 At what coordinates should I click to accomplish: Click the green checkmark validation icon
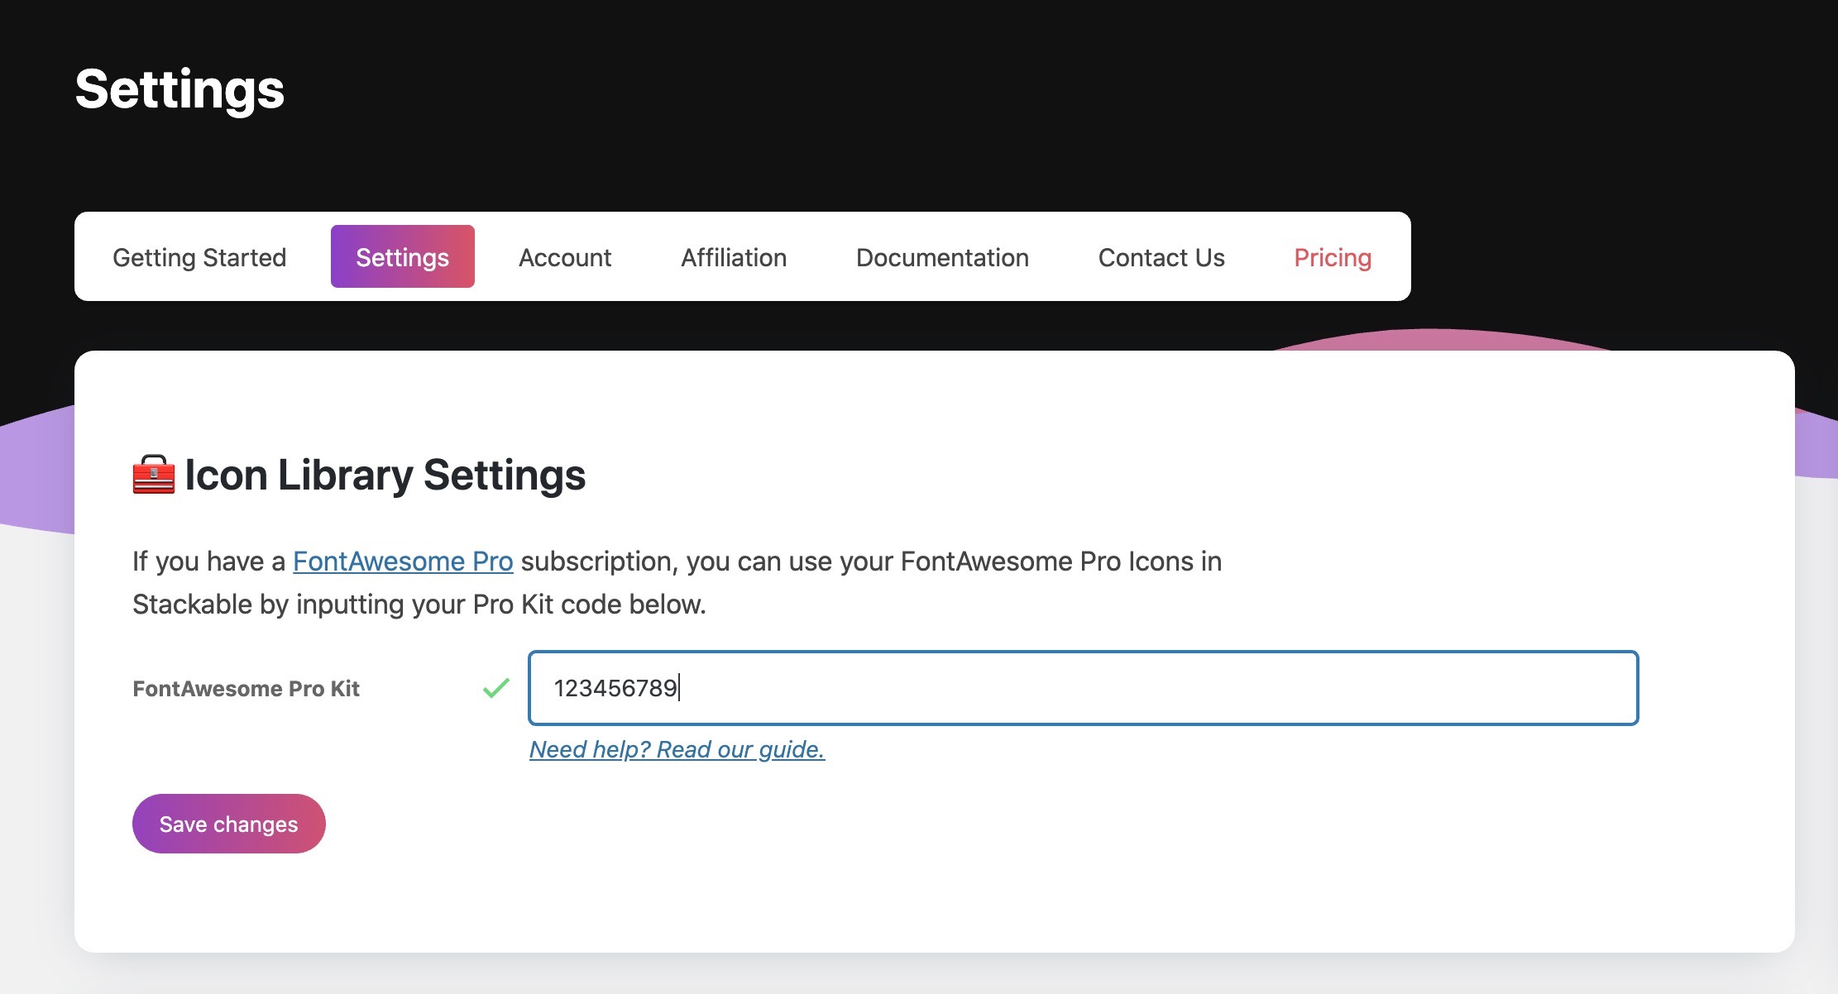coord(495,688)
